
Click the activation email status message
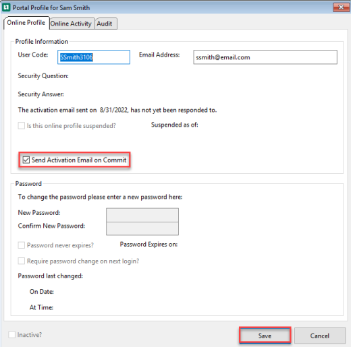[117, 110]
